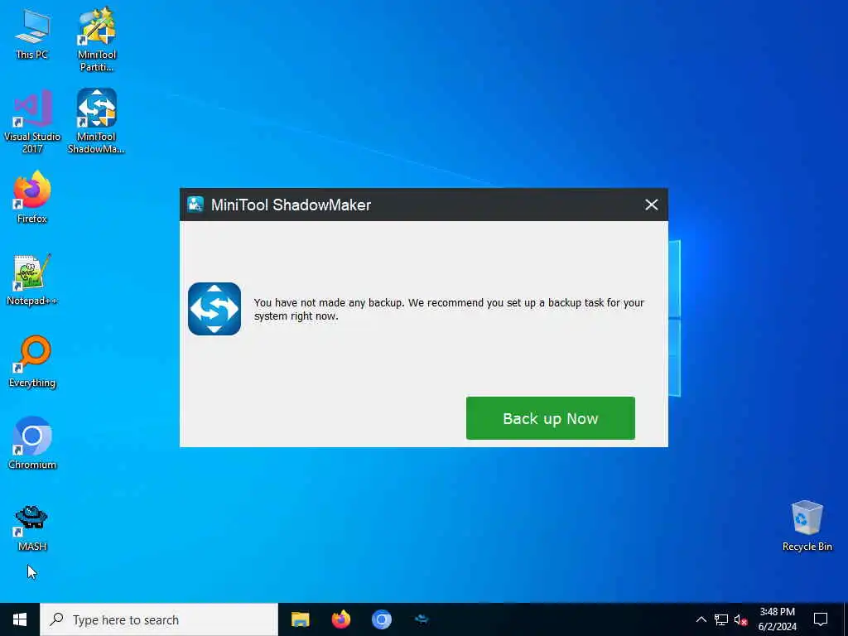Screen dimensions: 848x636
Task: Select Visual Studio 2017 desktop shortcut
Action: click(32, 122)
